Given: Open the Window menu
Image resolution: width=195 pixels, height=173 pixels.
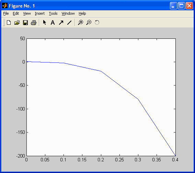Looking at the screenshot, I should (68, 13).
